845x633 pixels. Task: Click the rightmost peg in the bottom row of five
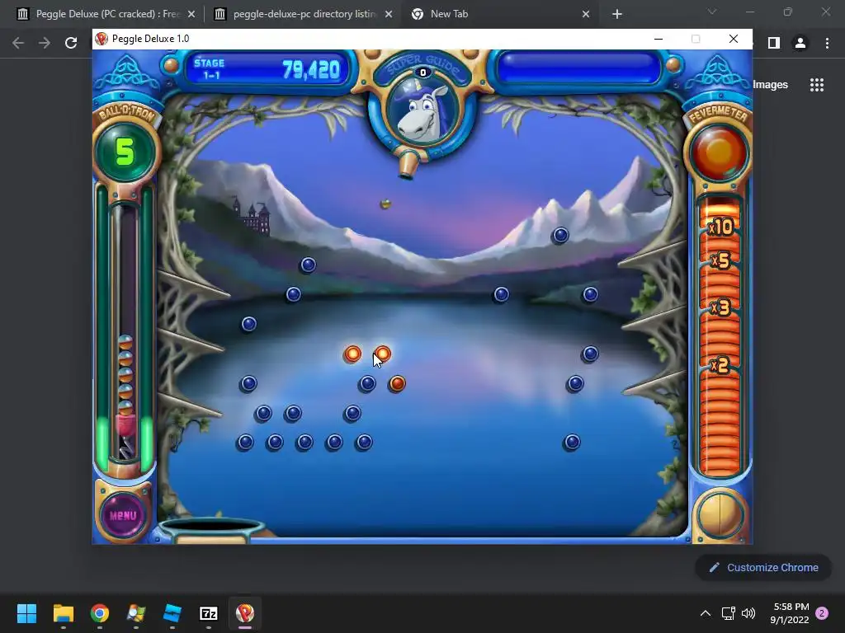click(364, 442)
